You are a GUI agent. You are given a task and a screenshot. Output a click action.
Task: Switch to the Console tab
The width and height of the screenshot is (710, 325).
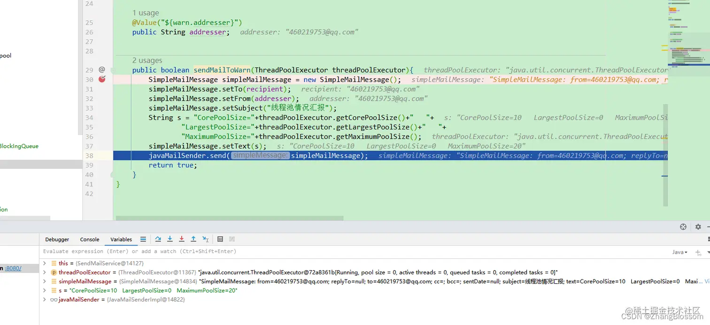90,239
